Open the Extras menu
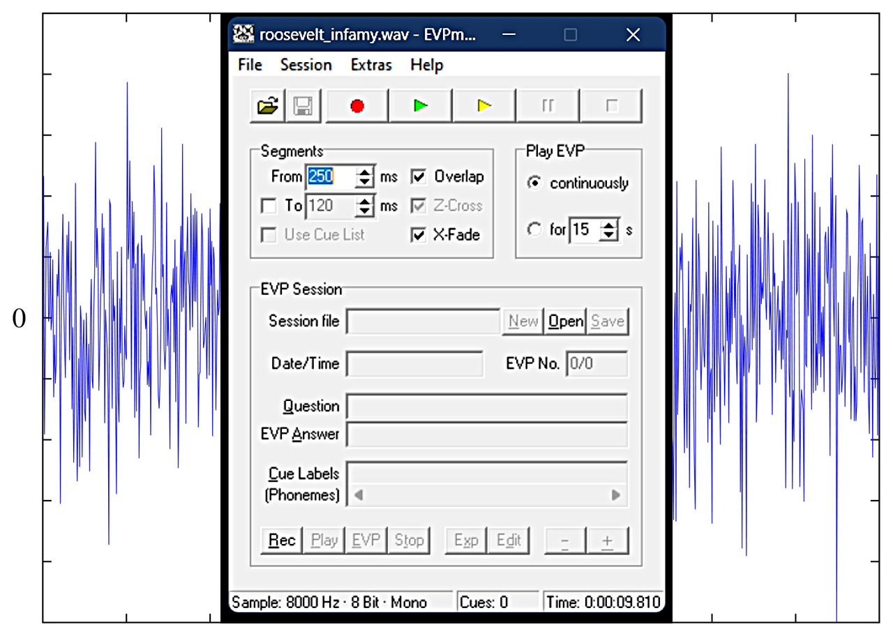Screen dimensions: 893x636 371,65
